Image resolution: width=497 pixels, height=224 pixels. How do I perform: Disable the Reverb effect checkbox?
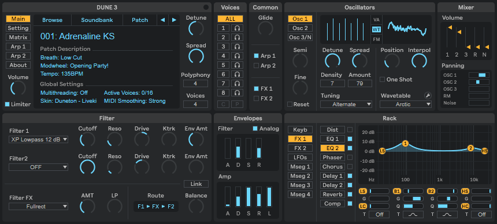[350, 195]
